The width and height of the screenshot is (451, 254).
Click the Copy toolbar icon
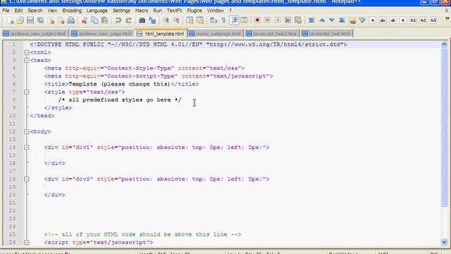click(x=94, y=20)
